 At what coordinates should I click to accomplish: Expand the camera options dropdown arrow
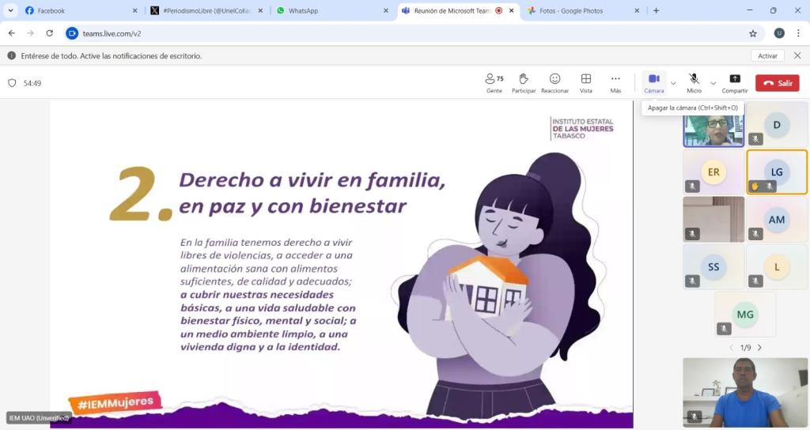673,83
